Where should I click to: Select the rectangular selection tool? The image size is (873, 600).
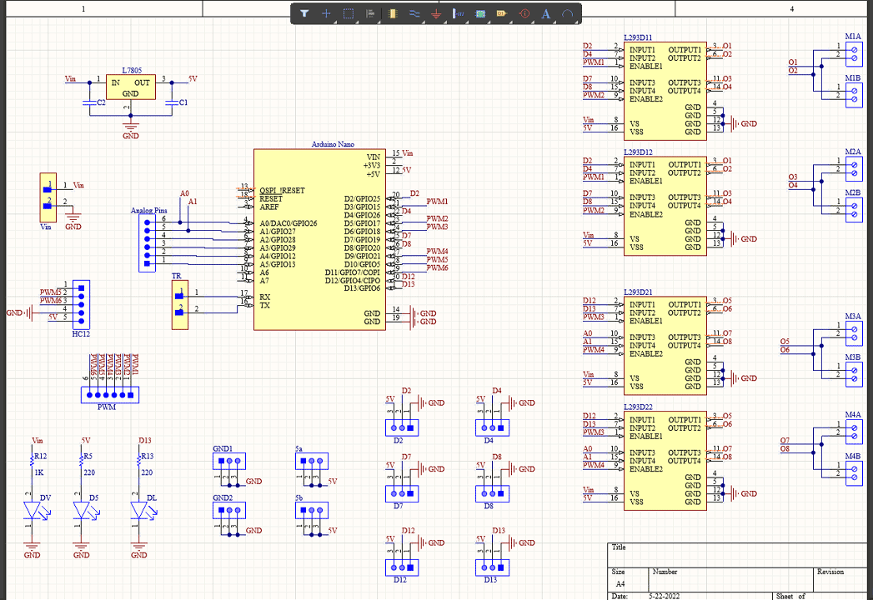[x=348, y=13]
